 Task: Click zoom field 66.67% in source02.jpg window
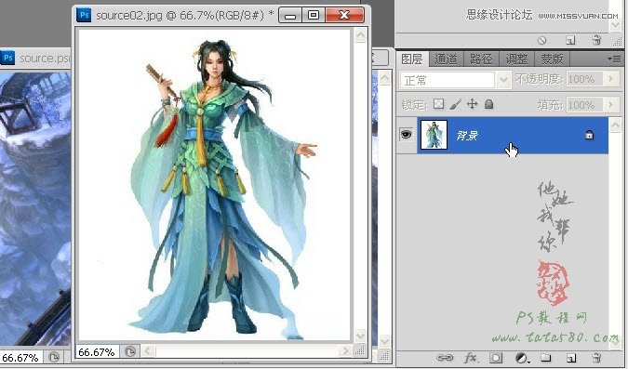click(98, 351)
